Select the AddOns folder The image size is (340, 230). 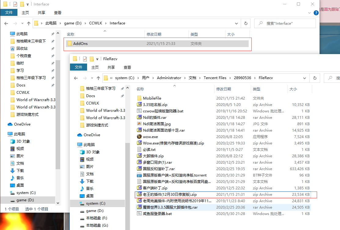tap(80, 44)
